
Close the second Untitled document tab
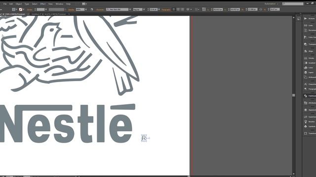click(x=69, y=14)
